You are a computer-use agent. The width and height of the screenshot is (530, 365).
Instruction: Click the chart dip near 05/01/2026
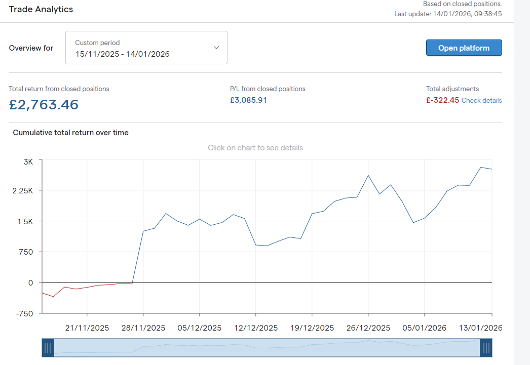point(413,222)
